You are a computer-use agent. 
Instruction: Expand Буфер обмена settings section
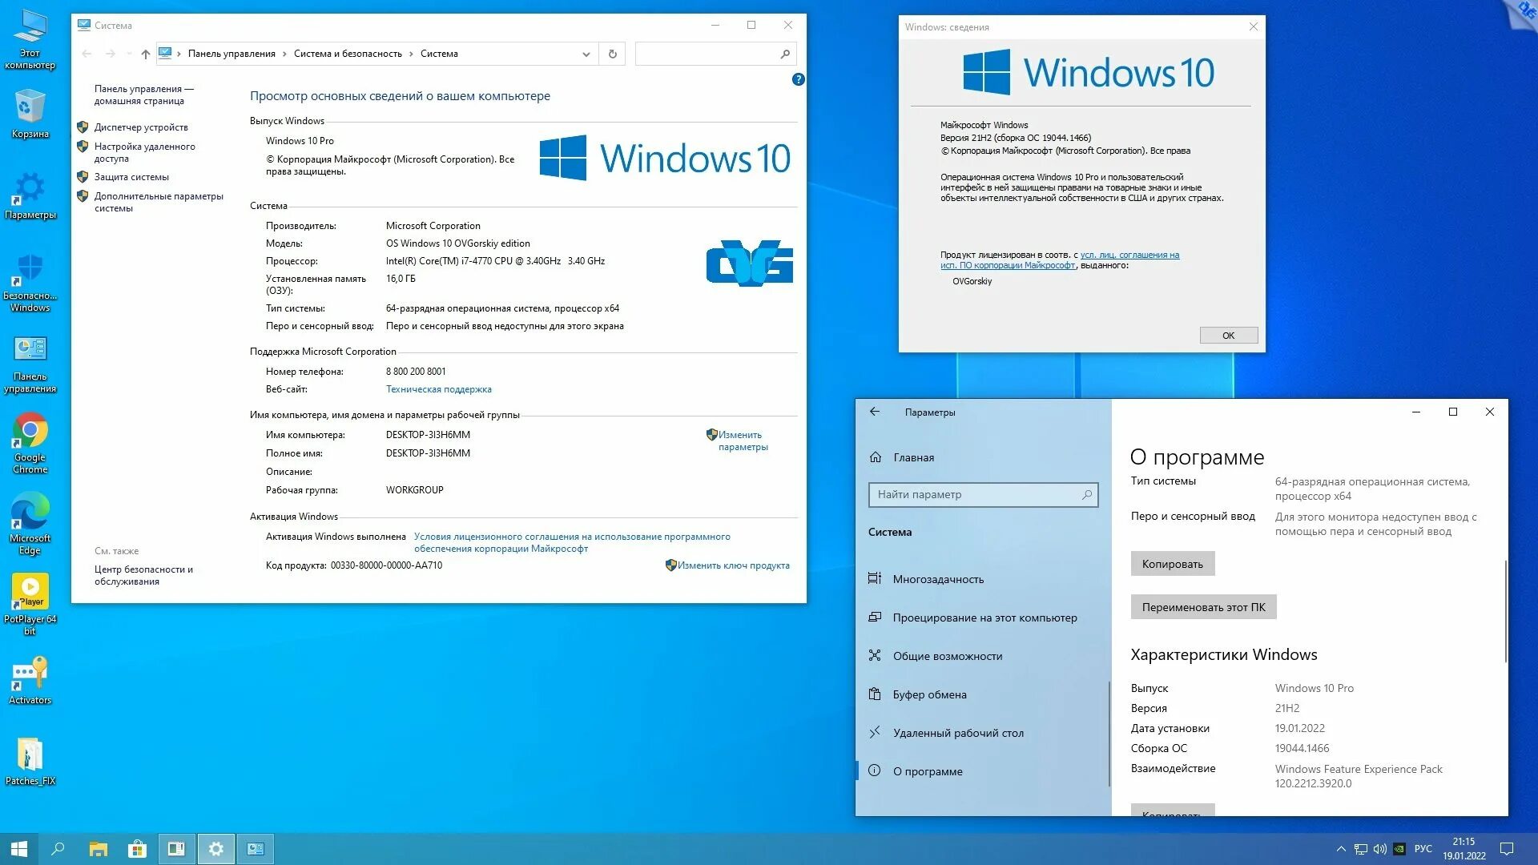coord(929,694)
